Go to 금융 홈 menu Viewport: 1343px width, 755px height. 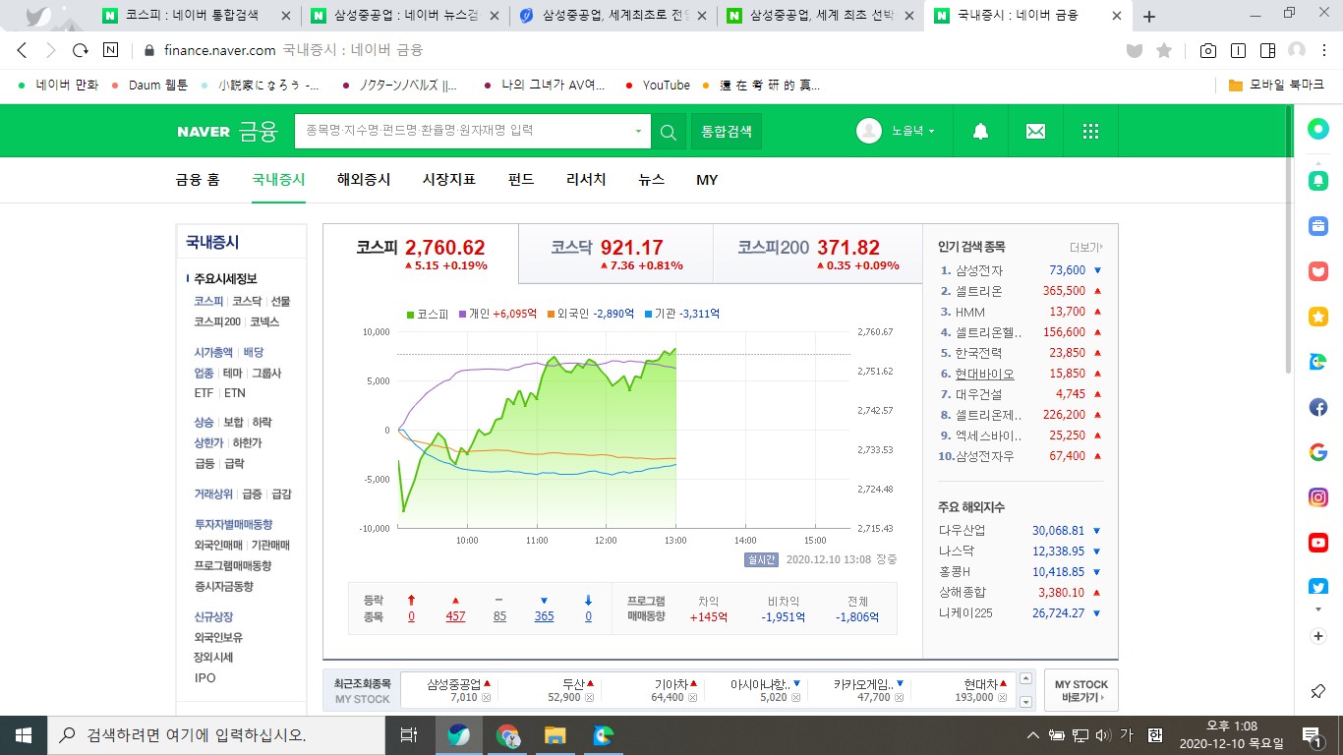198,180
